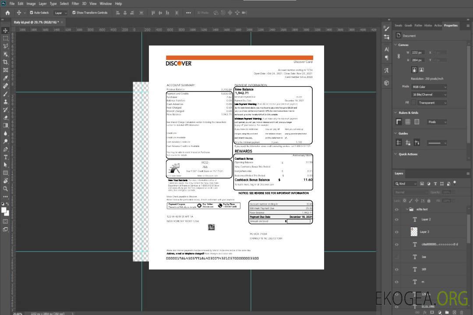This screenshot has height=315, width=473.
Task: Select the Clone Stamp tool
Action: [5, 102]
